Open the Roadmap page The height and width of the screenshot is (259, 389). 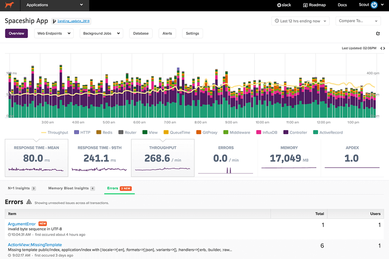(314, 5)
